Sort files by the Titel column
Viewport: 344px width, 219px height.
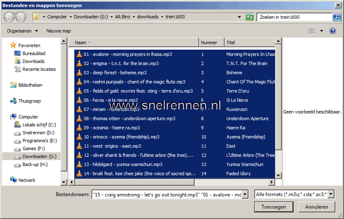point(250,43)
